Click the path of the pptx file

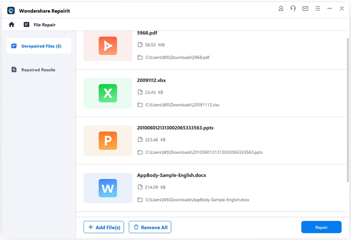[204, 152]
